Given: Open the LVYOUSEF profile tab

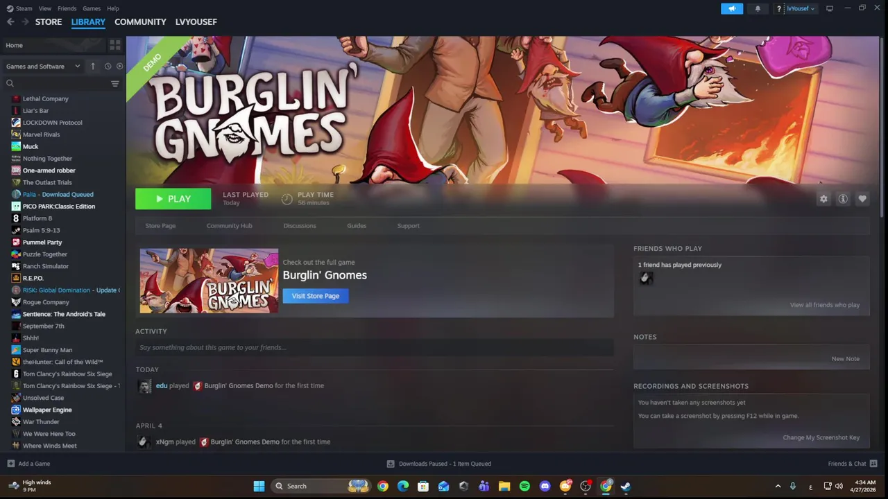Looking at the screenshot, I should (x=196, y=22).
